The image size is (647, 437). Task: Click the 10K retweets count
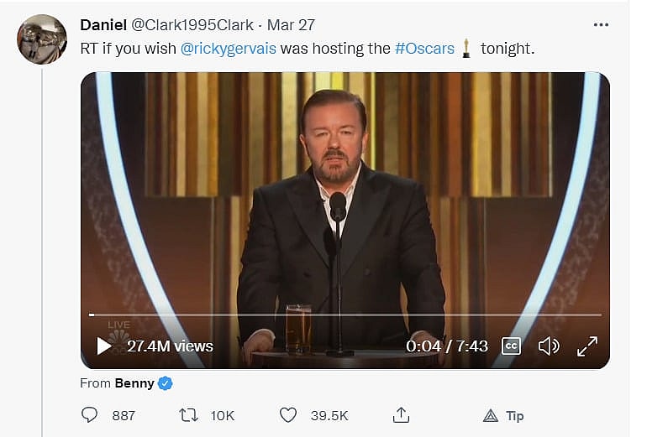coord(223,415)
